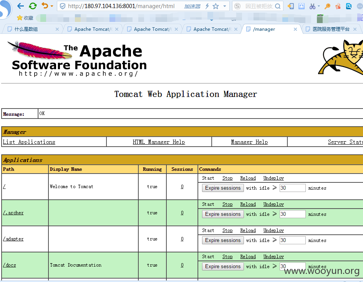363x282 pixels.
Task: Bookmark this page with the star icon
Action: click(215, 6)
